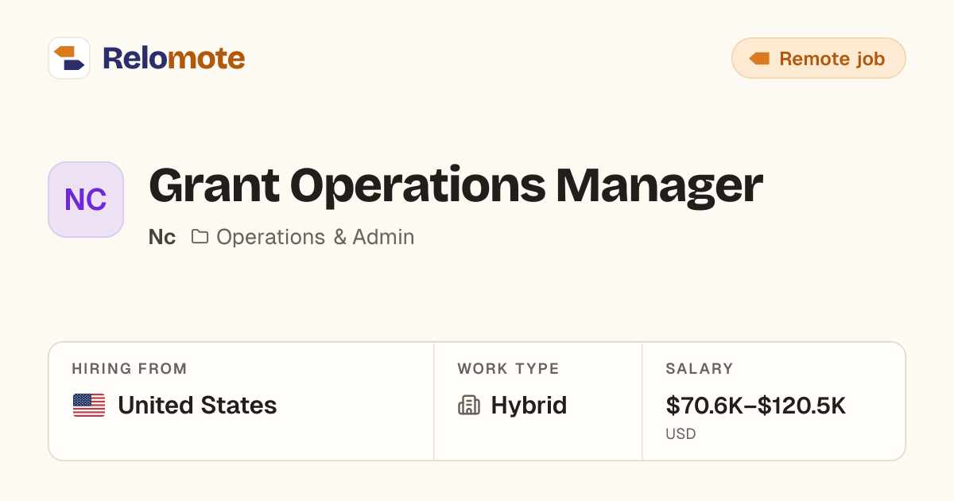Select the United States text

(x=197, y=406)
